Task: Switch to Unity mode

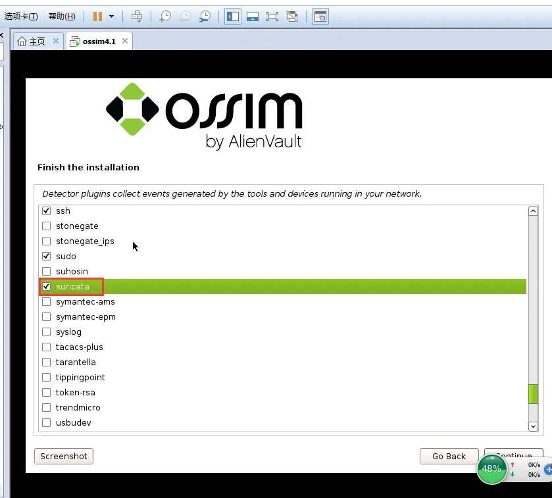Action: click(292, 16)
